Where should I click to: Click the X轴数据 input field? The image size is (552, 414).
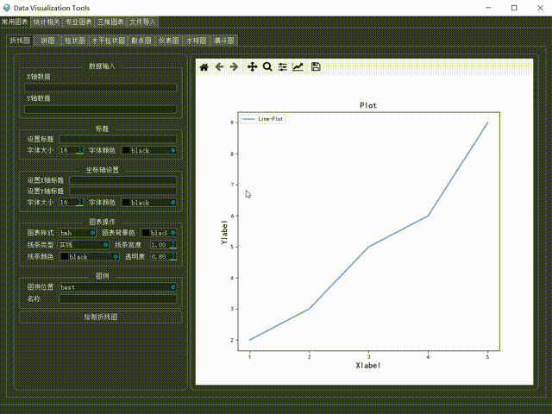(x=101, y=87)
